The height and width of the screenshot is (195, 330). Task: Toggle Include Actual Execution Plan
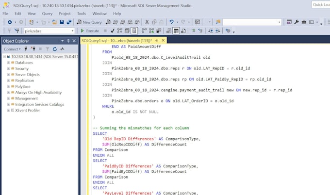pyautogui.click(x=144, y=31)
